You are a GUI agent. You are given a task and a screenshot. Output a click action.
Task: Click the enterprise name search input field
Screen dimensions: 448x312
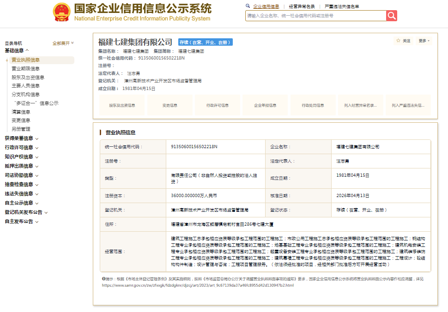point(315,16)
